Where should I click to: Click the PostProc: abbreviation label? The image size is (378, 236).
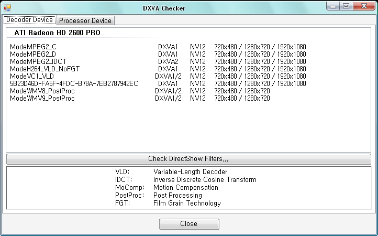[x=130, y=195]
